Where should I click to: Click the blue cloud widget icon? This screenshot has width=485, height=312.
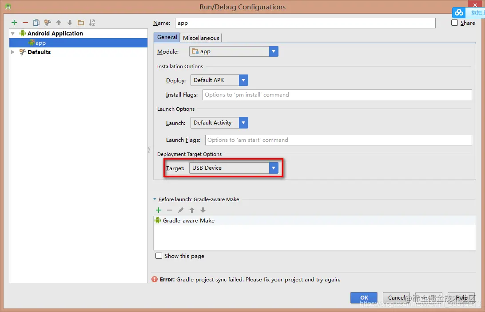(459, 12)
